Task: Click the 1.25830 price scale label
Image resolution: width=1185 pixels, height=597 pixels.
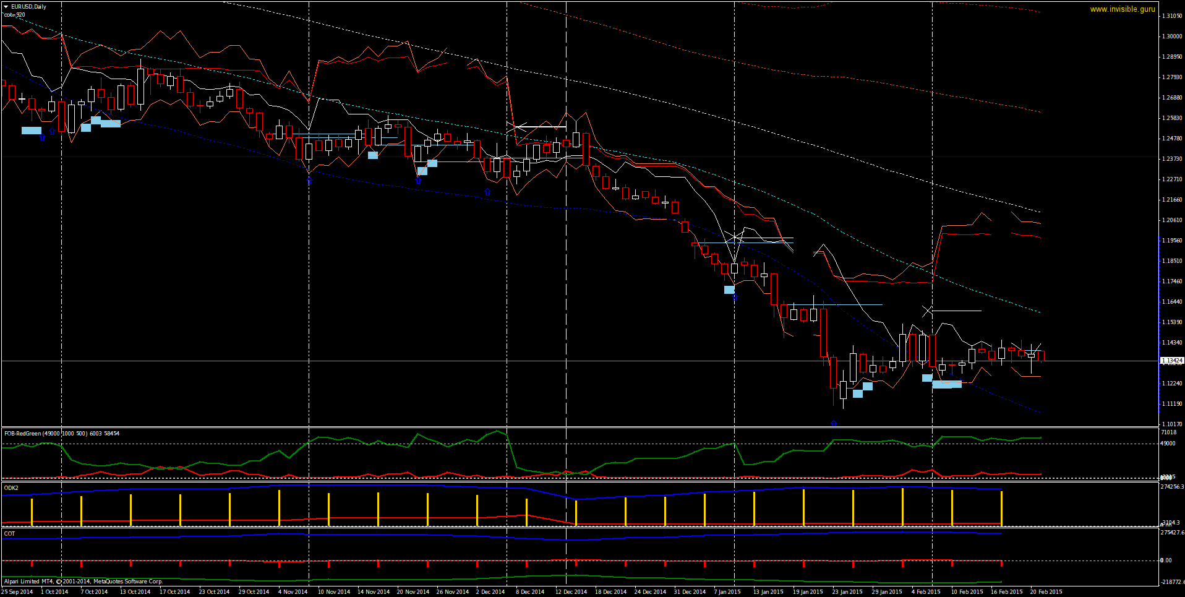Action: [1172, 118]
